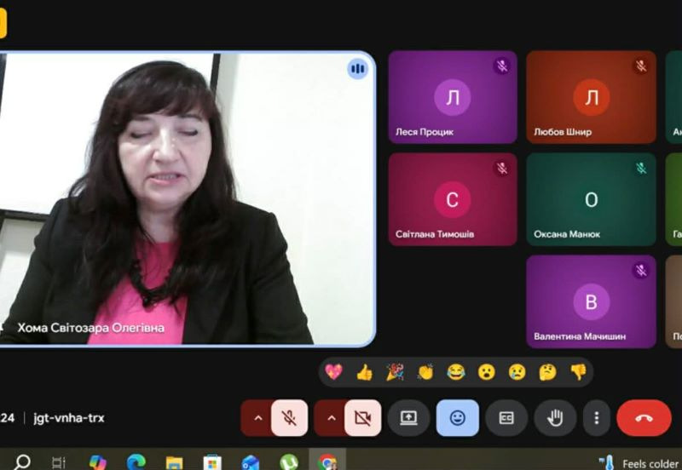
Task: Leave the call
Action: 644,418
